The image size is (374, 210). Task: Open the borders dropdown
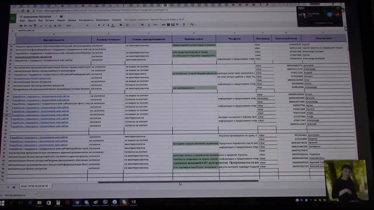click(127, 24)
